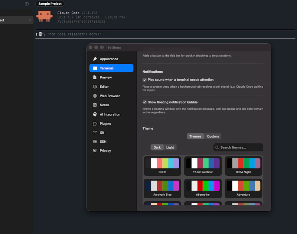The width and height of the screenshot is (297, 234).
Task: Click the Claude Code v2.1.126 version text
Action: coord(77,13)
